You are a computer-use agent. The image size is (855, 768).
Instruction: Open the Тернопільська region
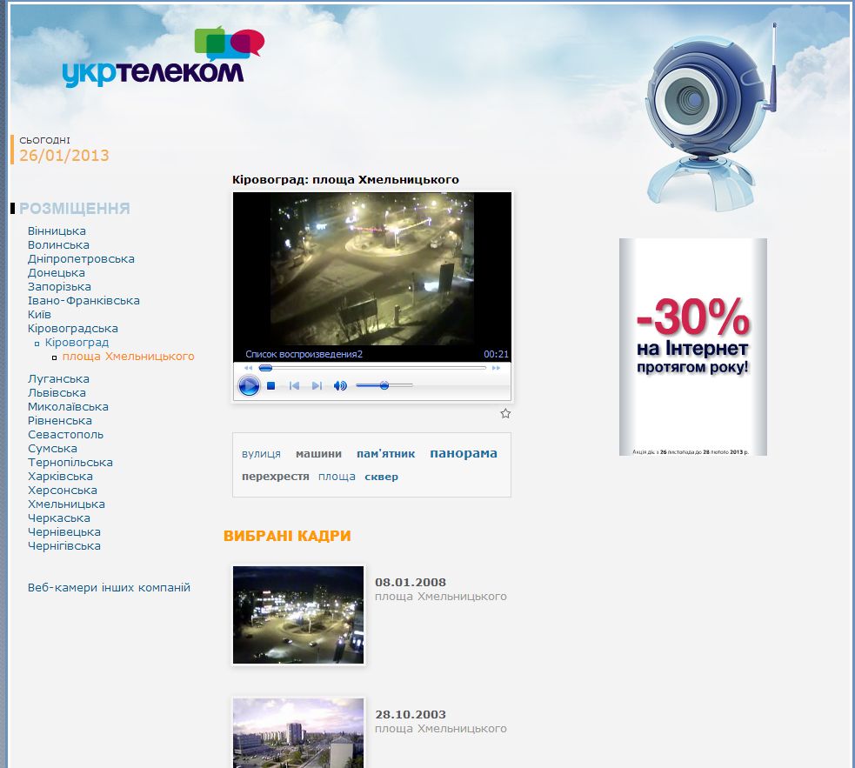coord(70,463)
